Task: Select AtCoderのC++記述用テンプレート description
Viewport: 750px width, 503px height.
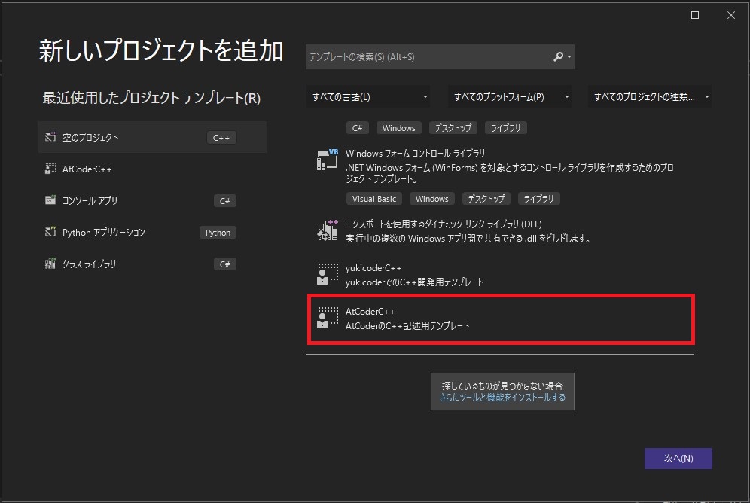Action: coord(407,325)
